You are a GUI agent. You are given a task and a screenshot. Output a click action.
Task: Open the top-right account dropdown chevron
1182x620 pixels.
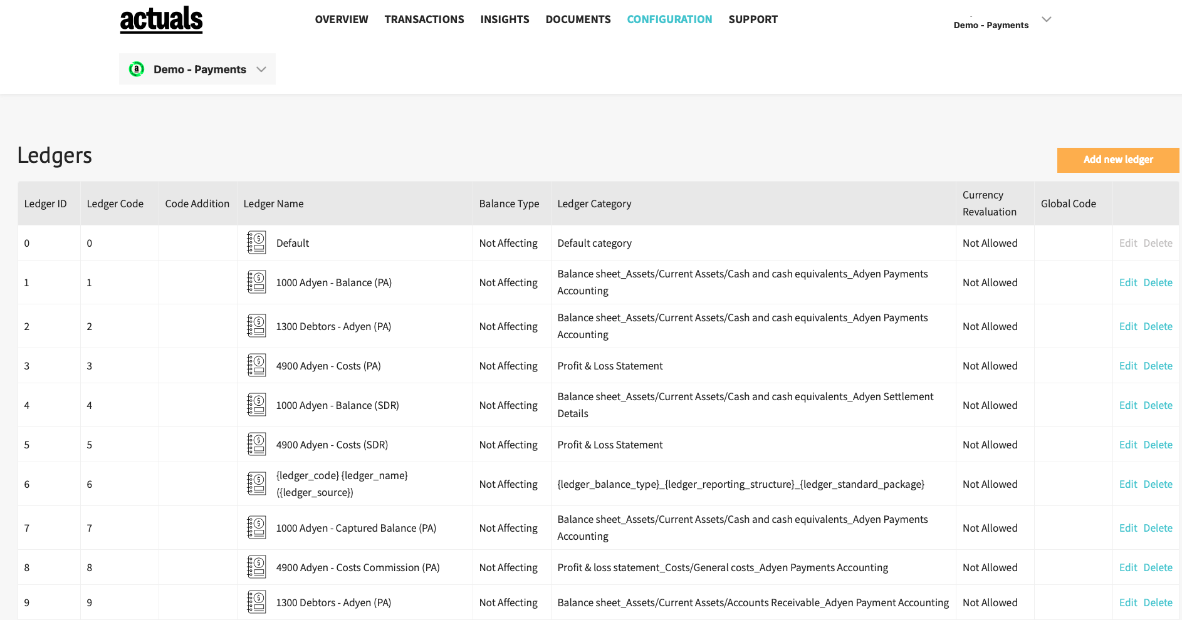click(x=1046, y=19)
